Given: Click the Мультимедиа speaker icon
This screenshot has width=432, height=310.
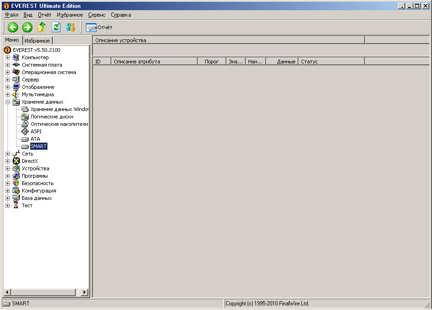Looking at the screenshot, I should coord(16,94).
